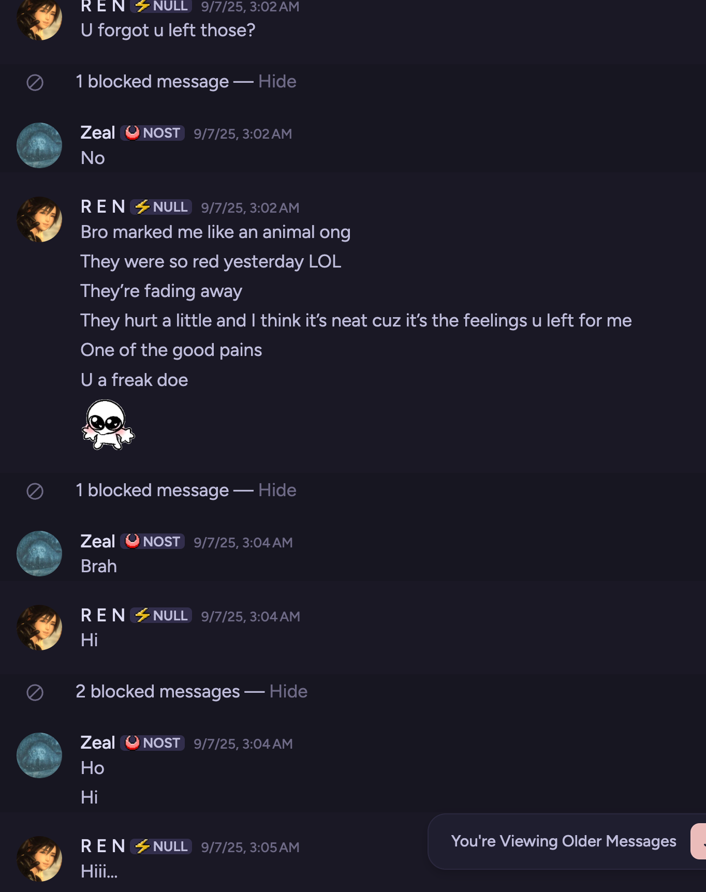Hide the blocked message below the ghost sticker

click(x=277, y=490)
